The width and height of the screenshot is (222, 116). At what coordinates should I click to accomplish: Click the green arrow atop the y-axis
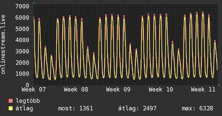[33, 3]
